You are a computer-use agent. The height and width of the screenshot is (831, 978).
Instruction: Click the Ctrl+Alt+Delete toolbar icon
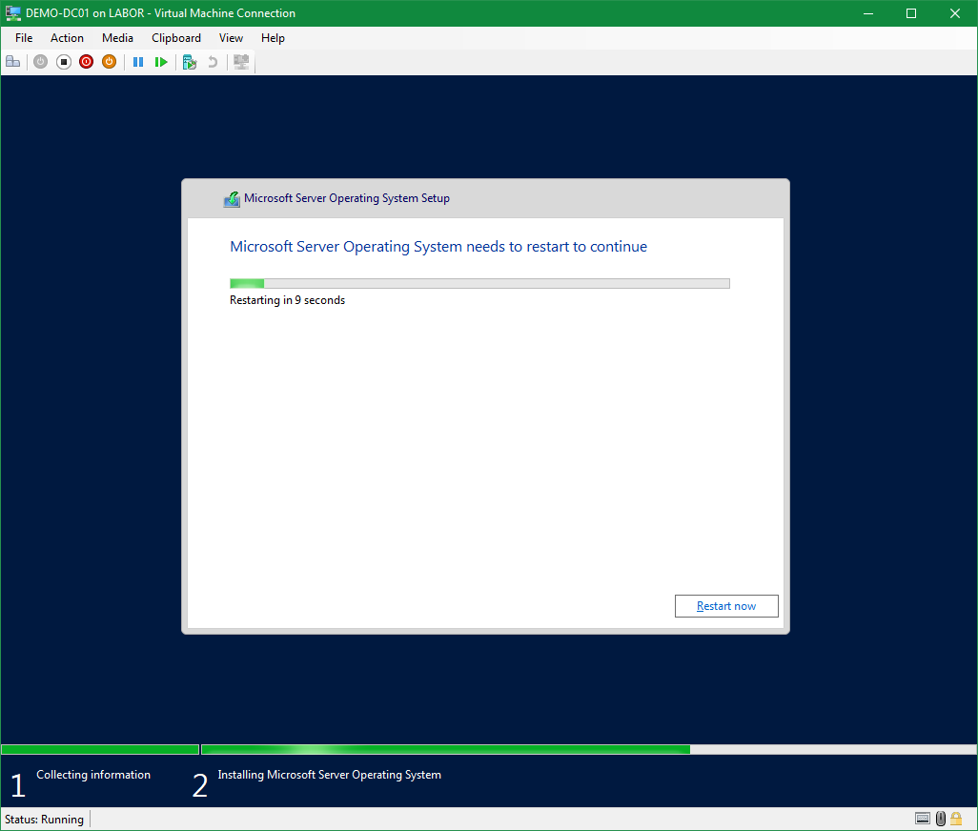13,62
